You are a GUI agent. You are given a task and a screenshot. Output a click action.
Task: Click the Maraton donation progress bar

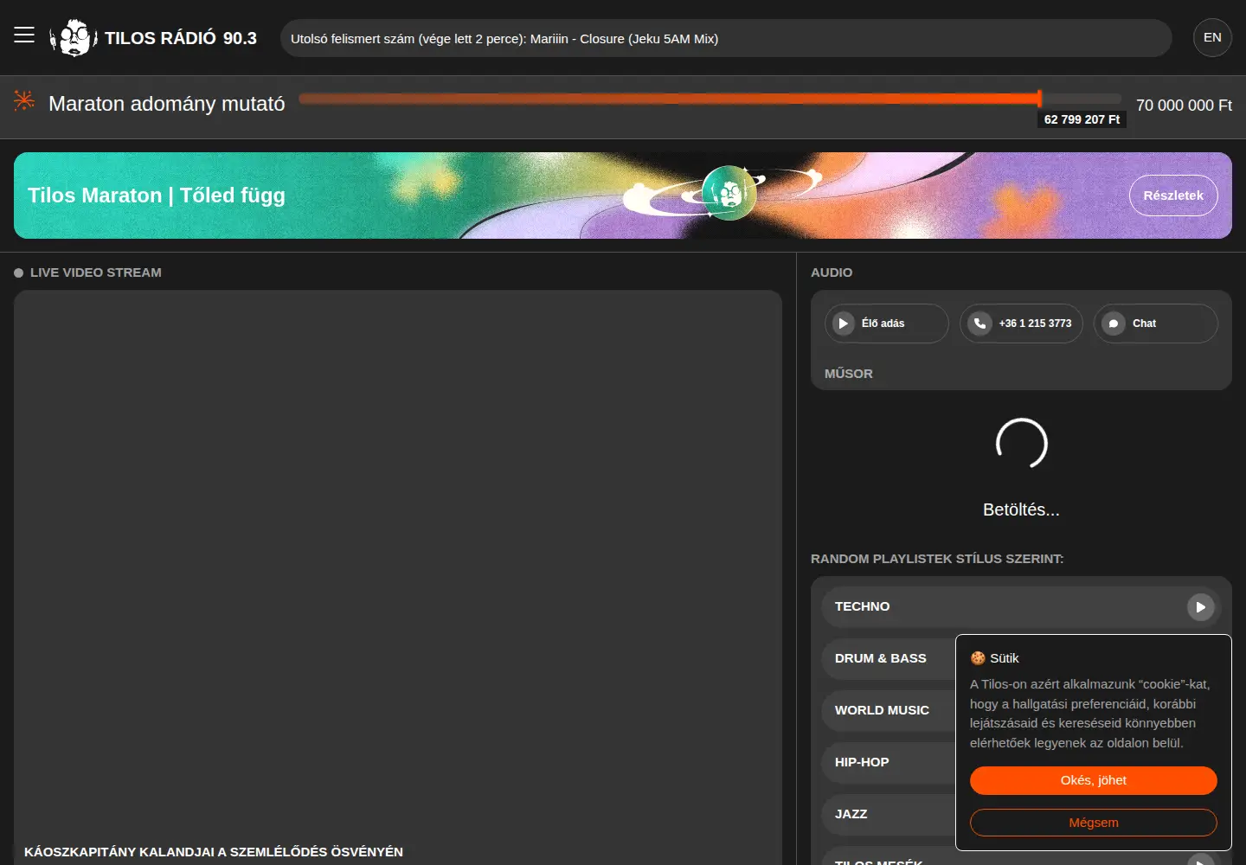(710, 99)
